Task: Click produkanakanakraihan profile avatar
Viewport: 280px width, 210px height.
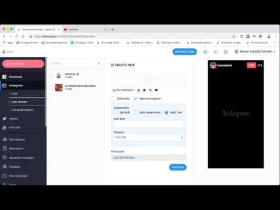Action: pyautogui.click(x=59, y=87)
